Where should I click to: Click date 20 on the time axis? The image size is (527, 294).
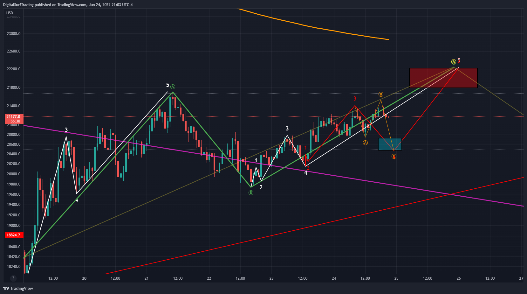(84, 278)
